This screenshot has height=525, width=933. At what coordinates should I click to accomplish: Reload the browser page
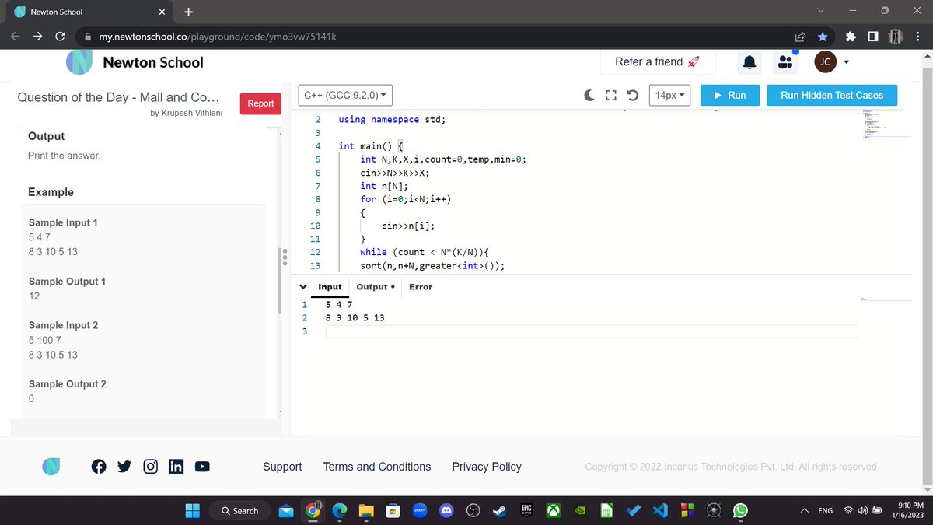tap(60, 37)
